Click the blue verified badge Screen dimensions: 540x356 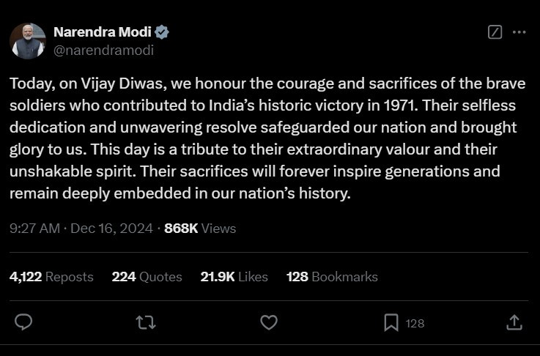point(161,32)
